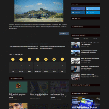Click the Postagens Populares heading

pyautogui.click(x=79, y=35)
